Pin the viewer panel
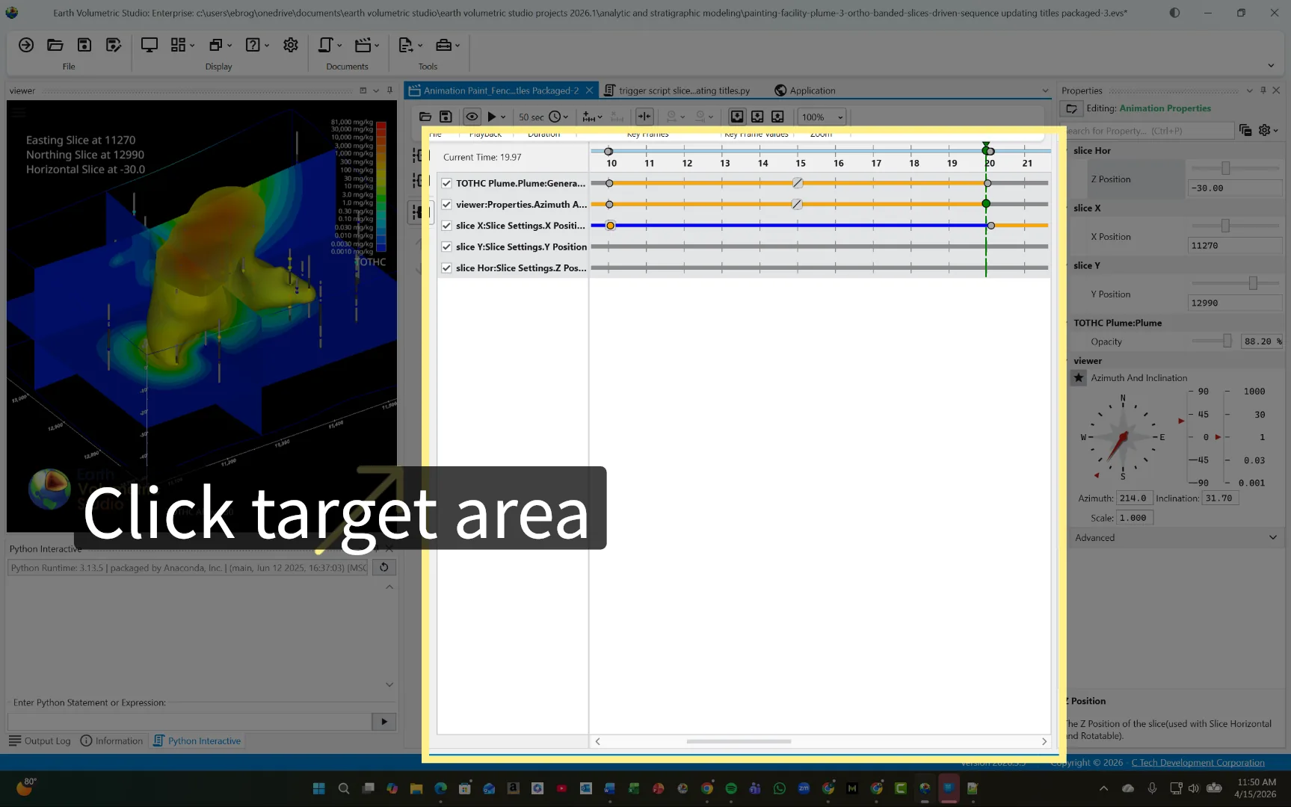The height and width of the screenshot is (807, 1291). click(389, 90)
